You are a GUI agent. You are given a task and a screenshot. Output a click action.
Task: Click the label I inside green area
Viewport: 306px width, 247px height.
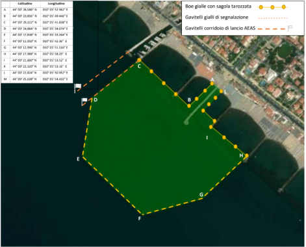207,138
